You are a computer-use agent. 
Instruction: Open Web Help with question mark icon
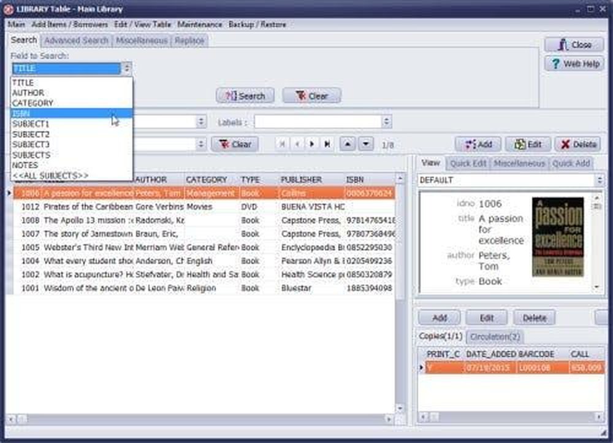point(574,63)
